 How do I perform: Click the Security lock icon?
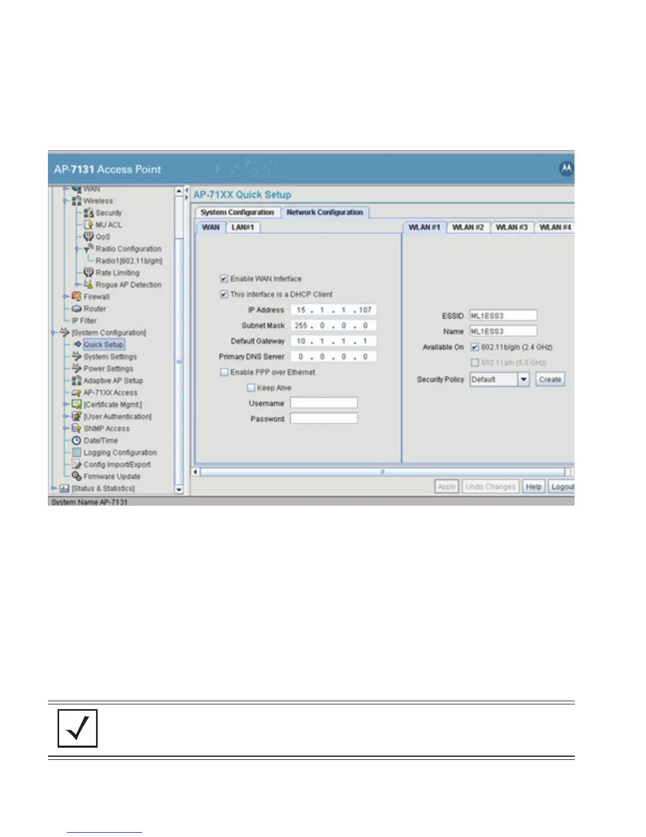tap(89, 213)
